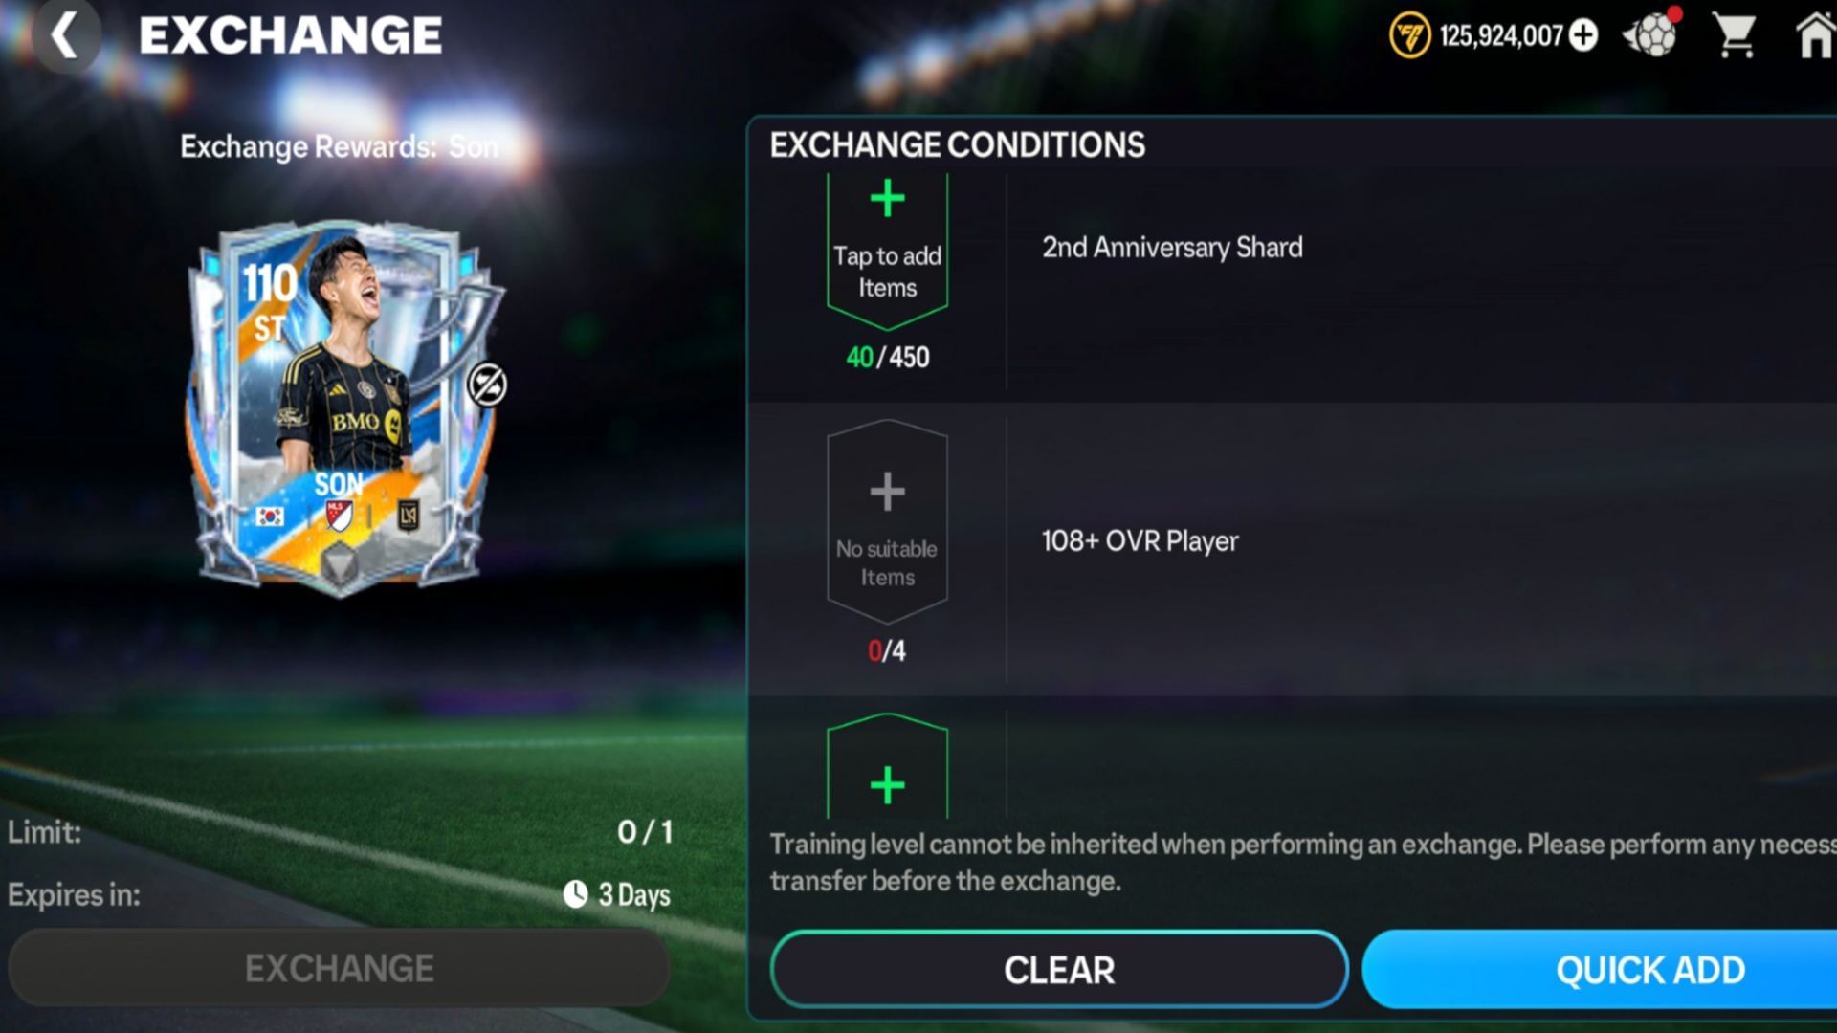Tap to add 2nd Anniversary Shard items
1837x1033 pixels.
click(x=887, y=251)
